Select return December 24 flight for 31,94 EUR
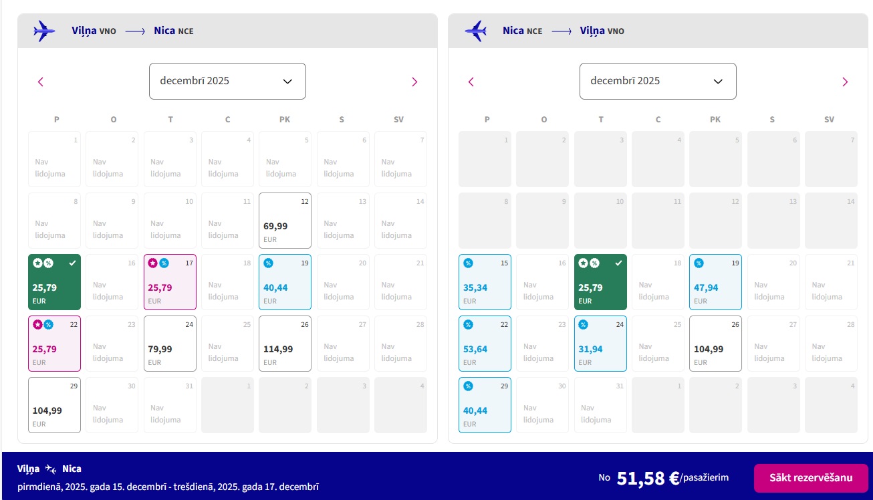Viewport: 873px width, 500px height. pos(600,344)
